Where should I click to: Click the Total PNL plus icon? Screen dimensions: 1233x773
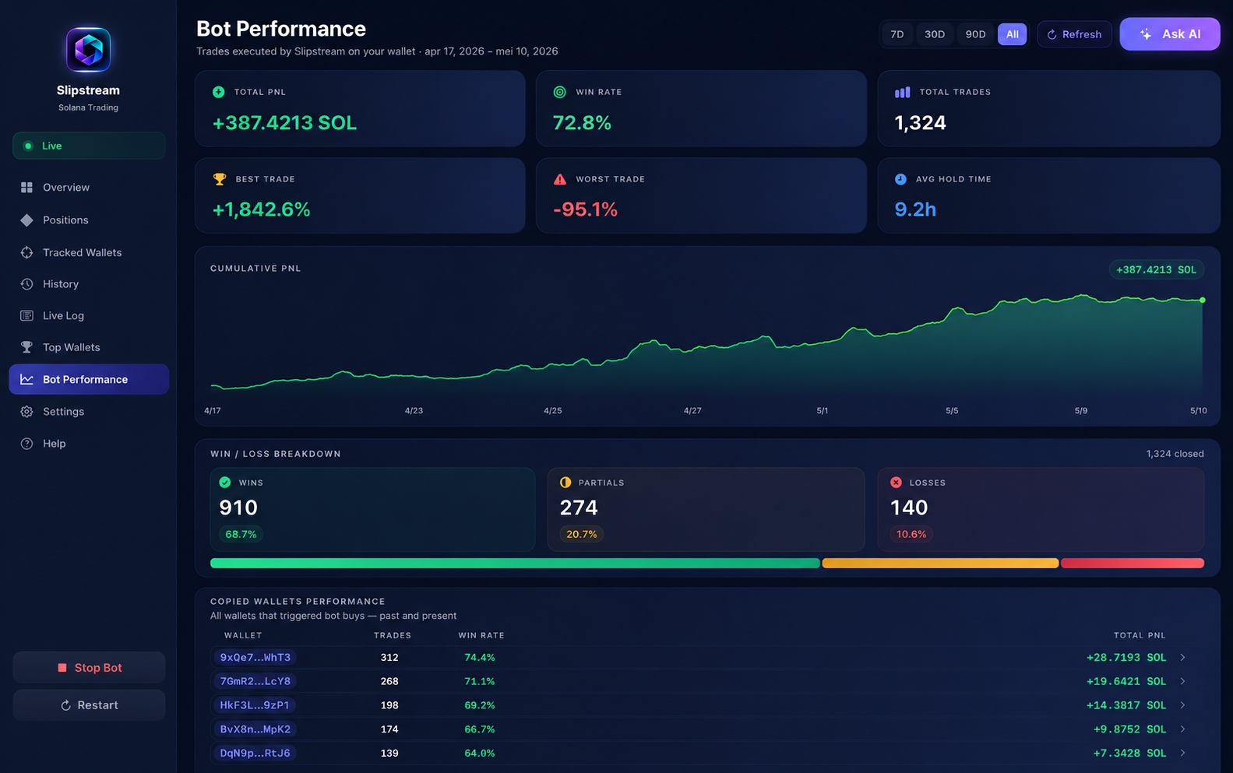tap(219, 92)
